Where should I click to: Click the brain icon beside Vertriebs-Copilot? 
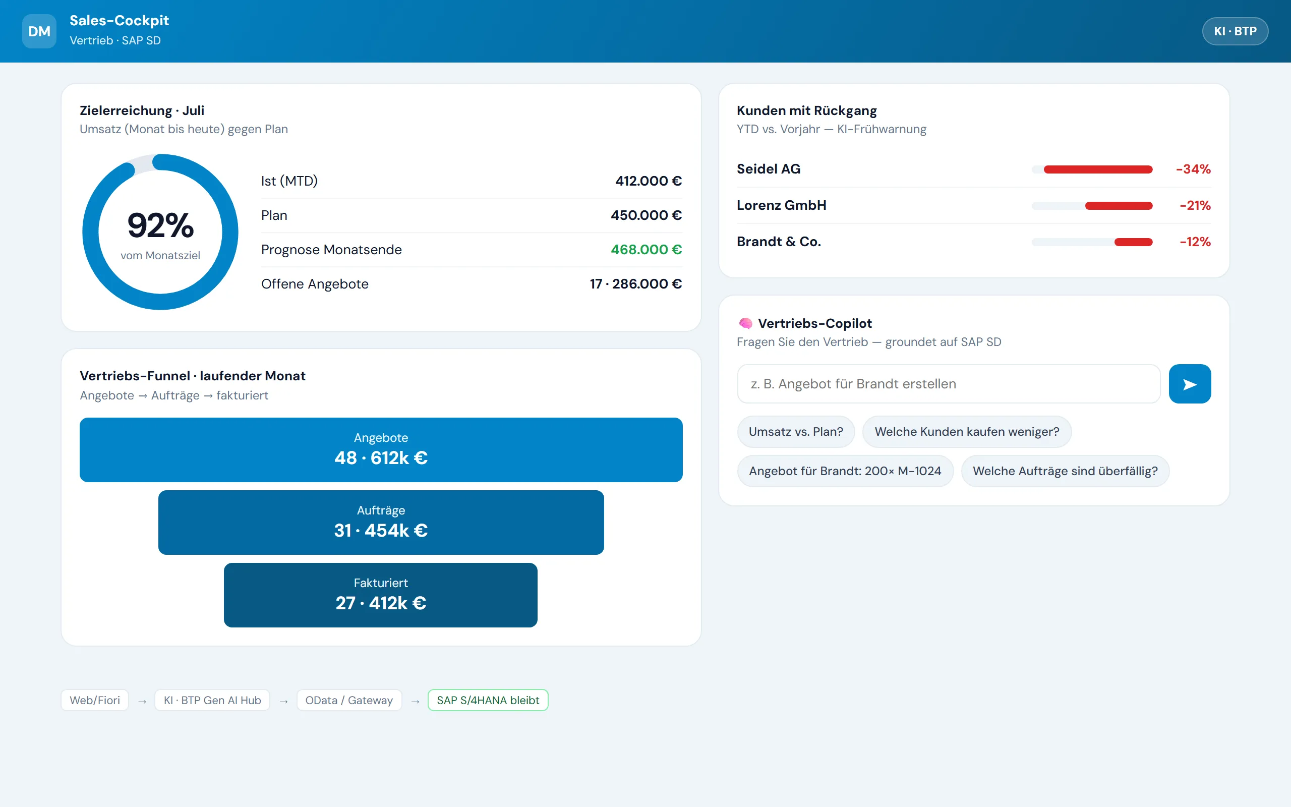(x=745, y=323)
